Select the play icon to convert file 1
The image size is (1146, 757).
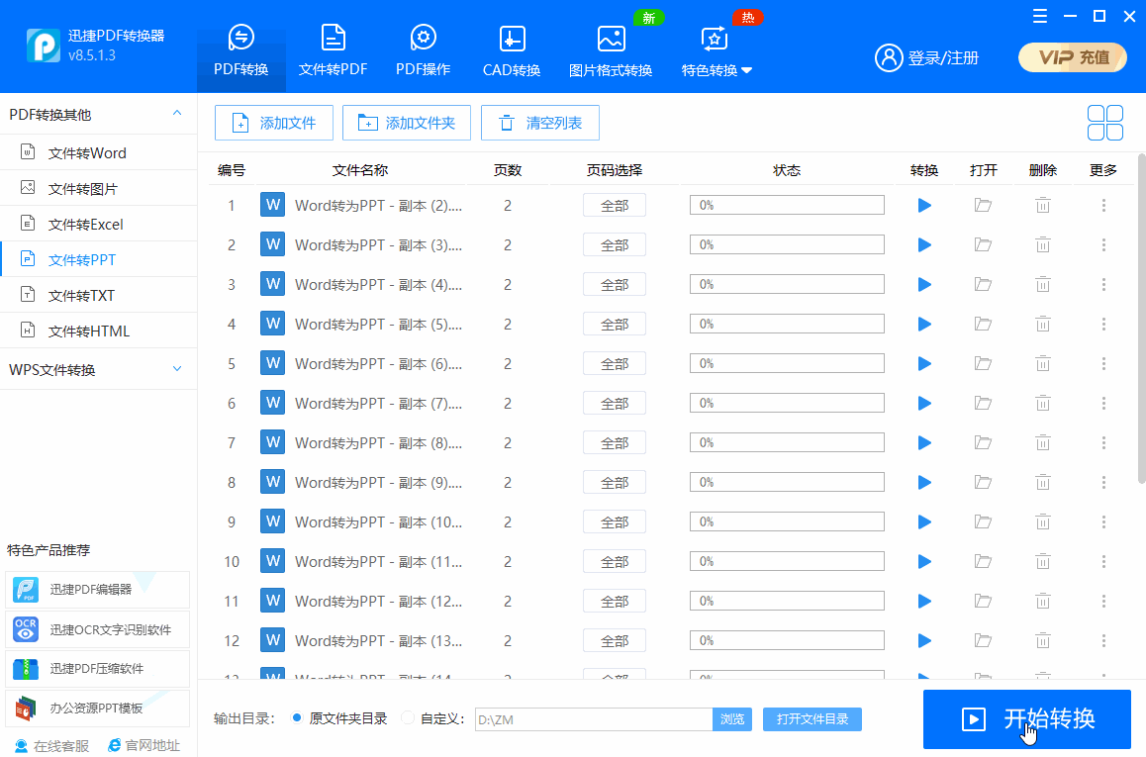coord(923,205)
